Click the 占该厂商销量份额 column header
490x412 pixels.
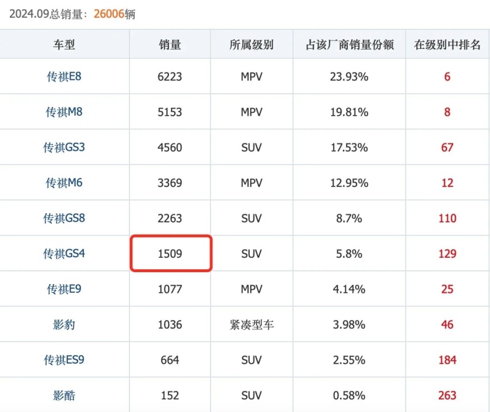pos(349,44)
